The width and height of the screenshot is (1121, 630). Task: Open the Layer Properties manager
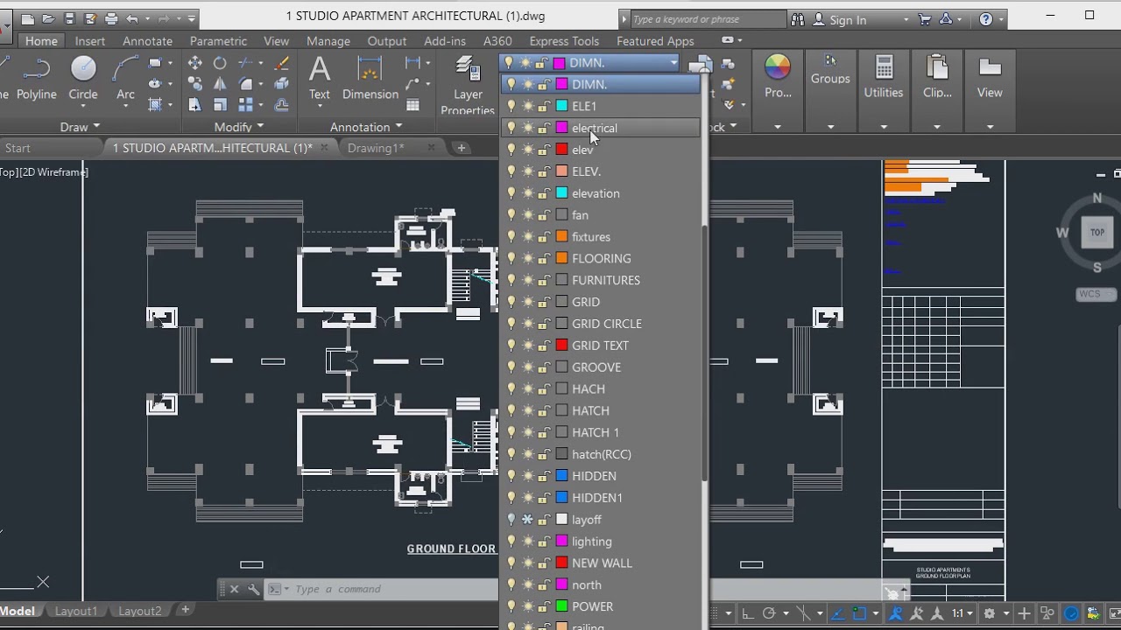click(468, 86)
